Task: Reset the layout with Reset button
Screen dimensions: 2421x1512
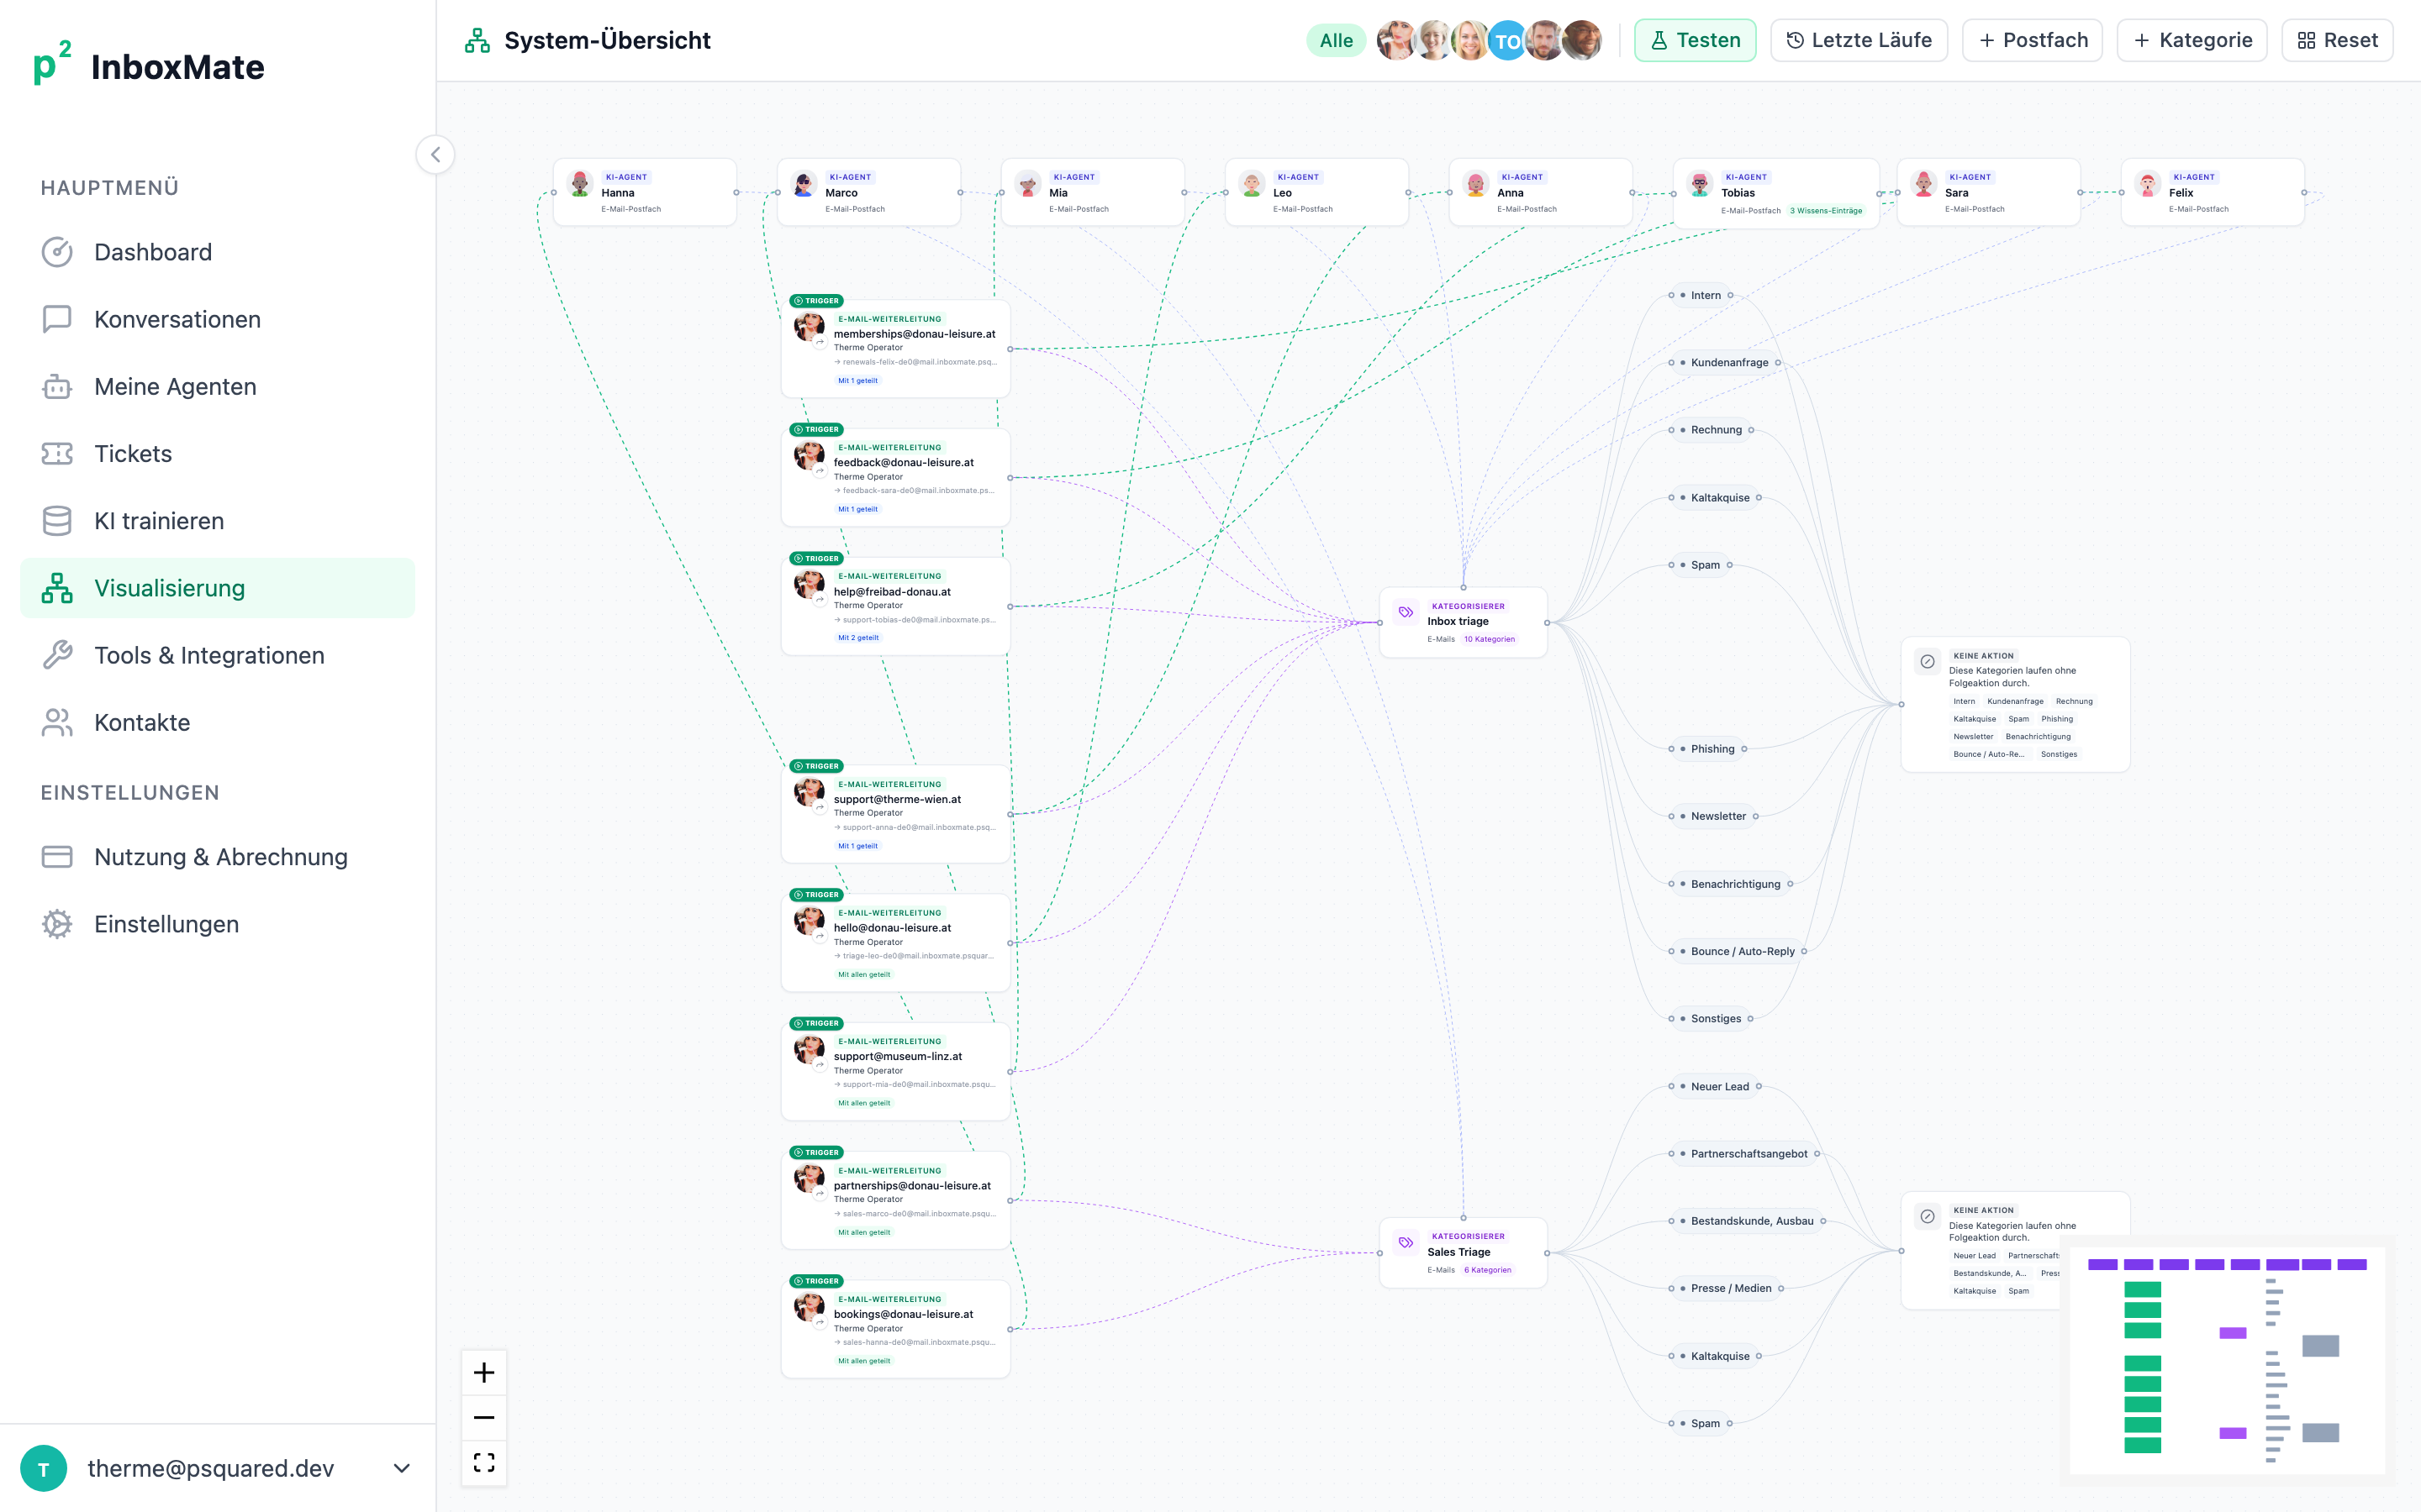Action: 2337,40
